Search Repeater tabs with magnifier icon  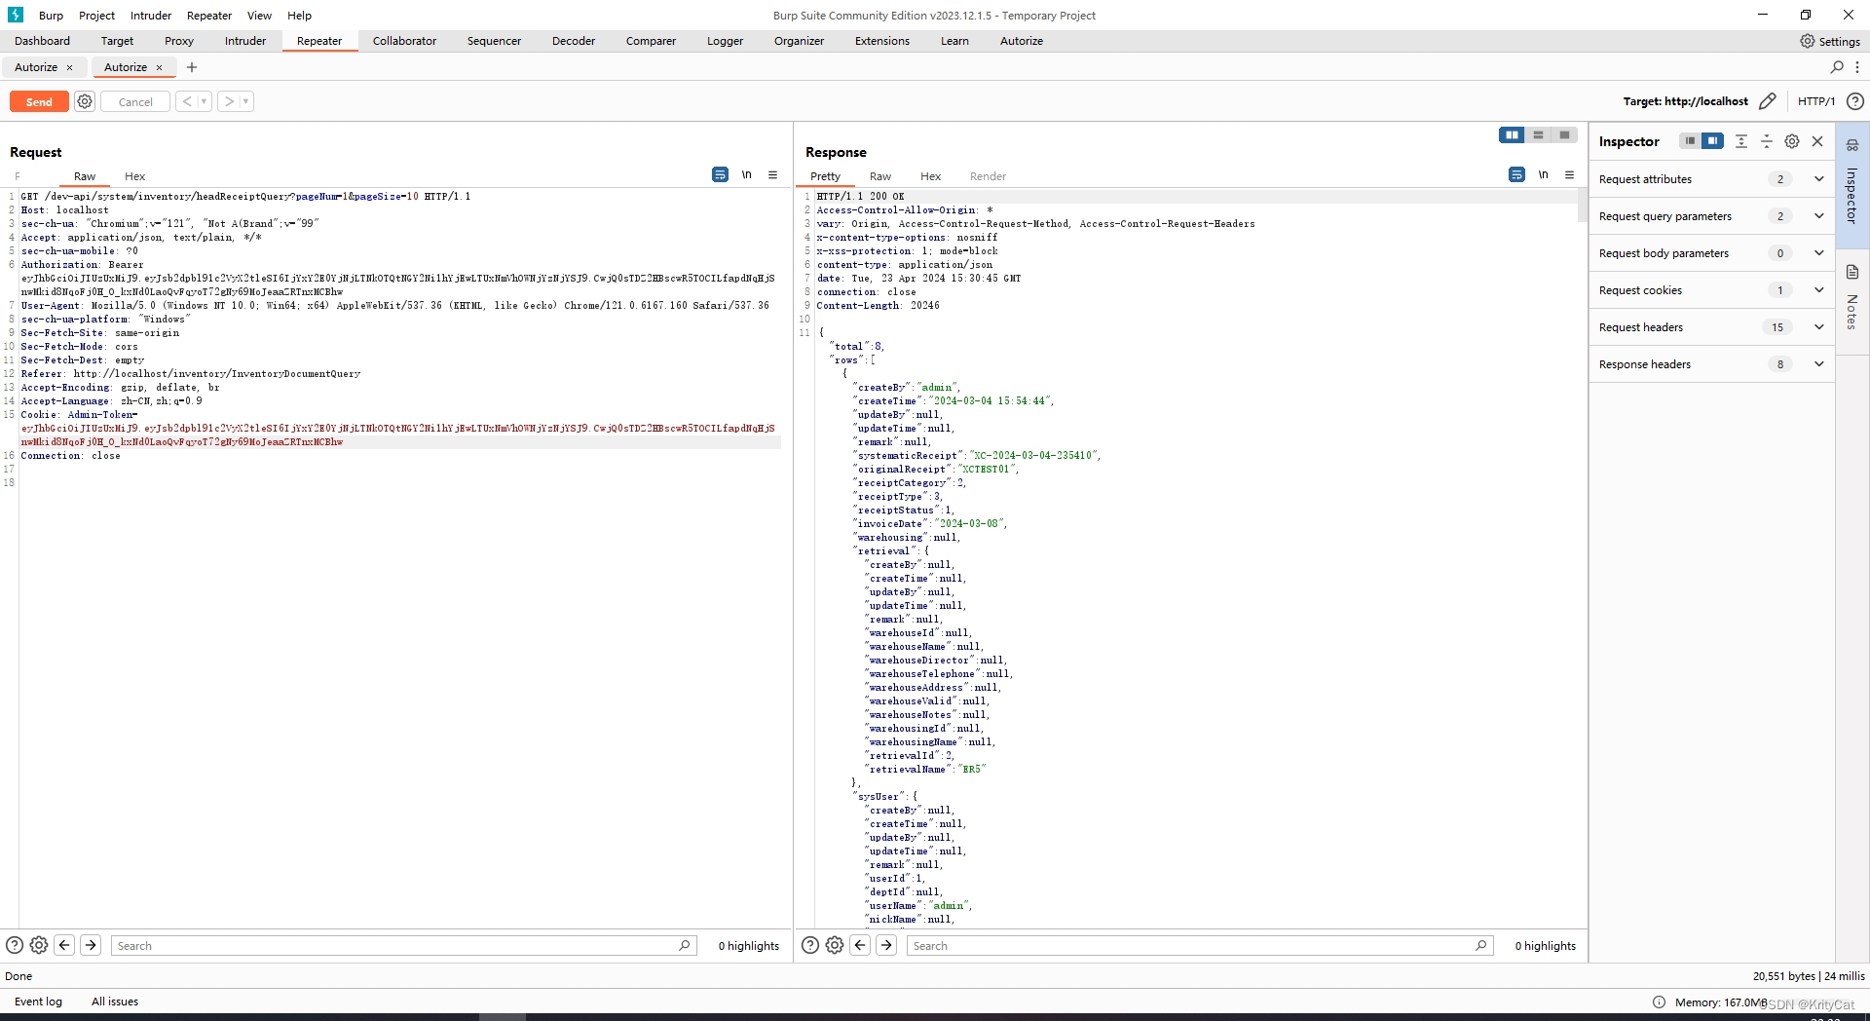(x=1837, y=67)
